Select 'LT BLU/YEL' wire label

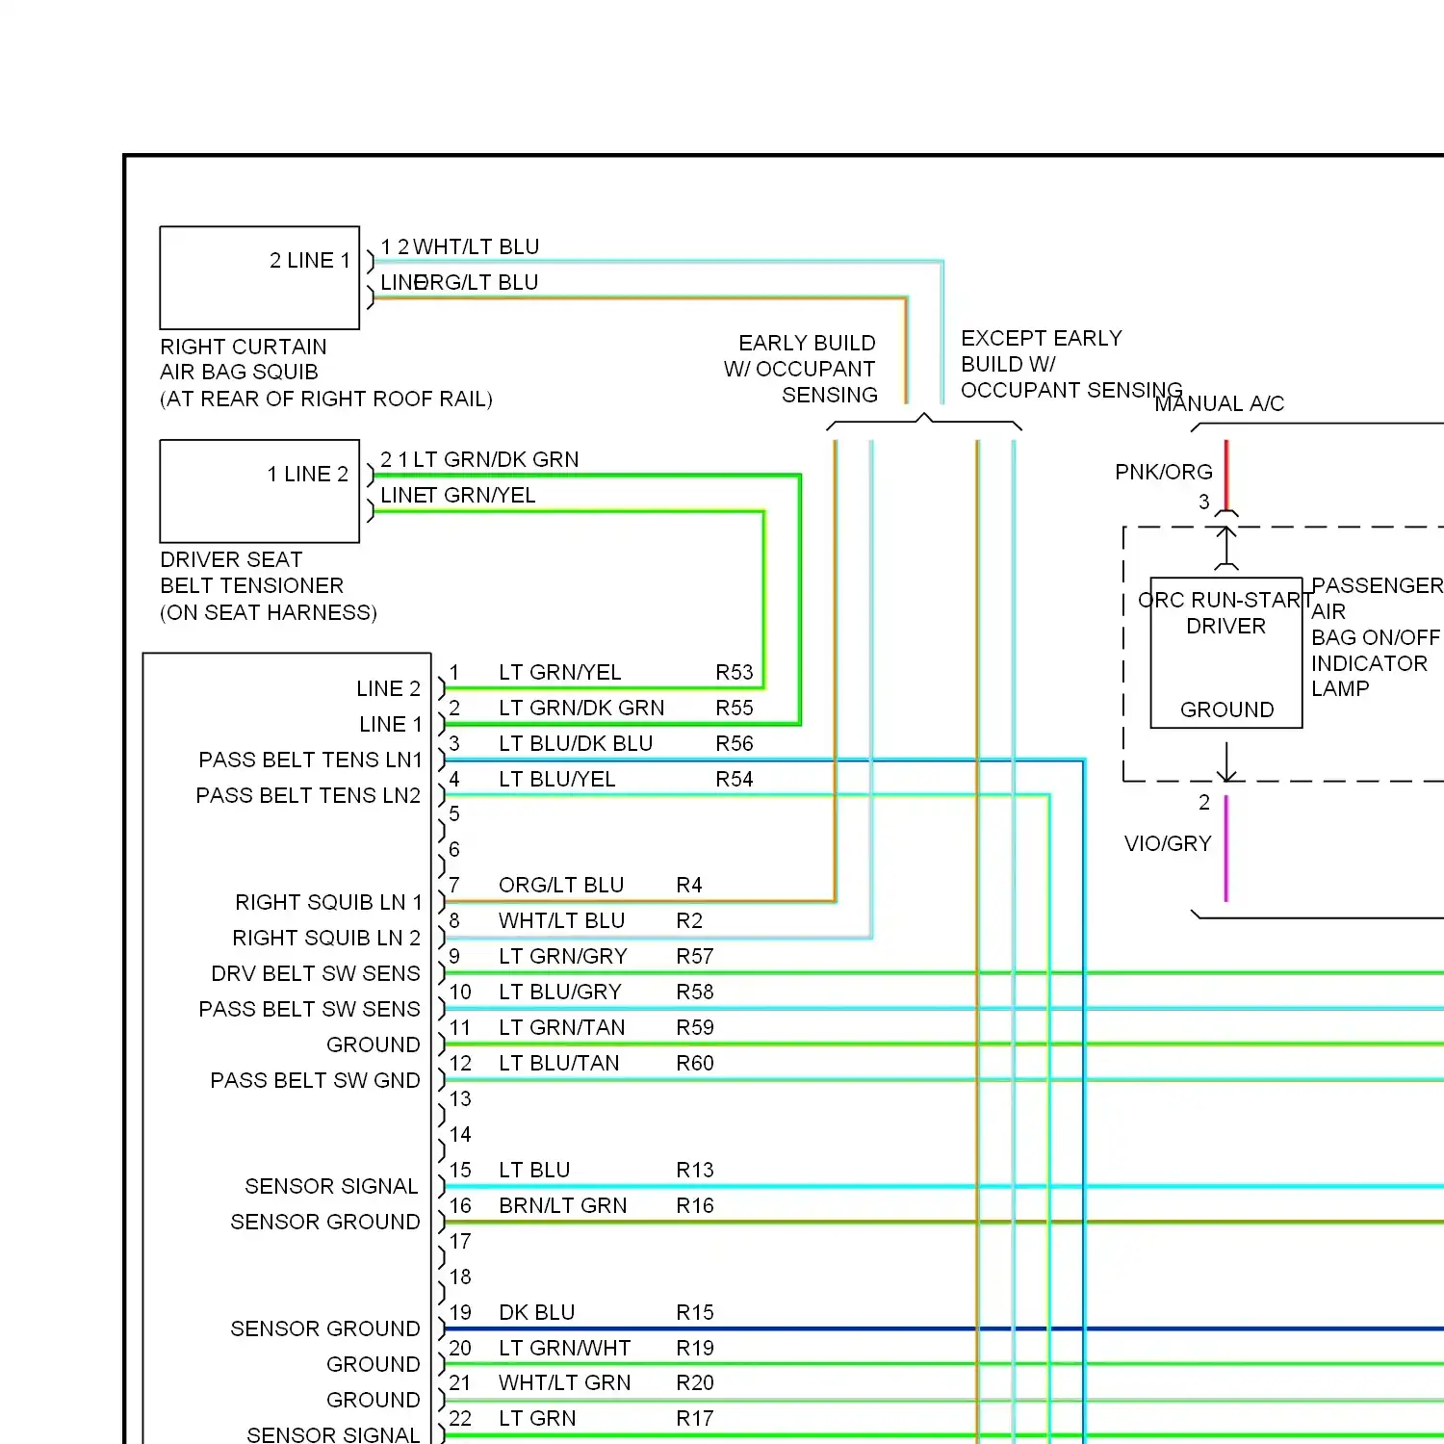click(557, 779)
